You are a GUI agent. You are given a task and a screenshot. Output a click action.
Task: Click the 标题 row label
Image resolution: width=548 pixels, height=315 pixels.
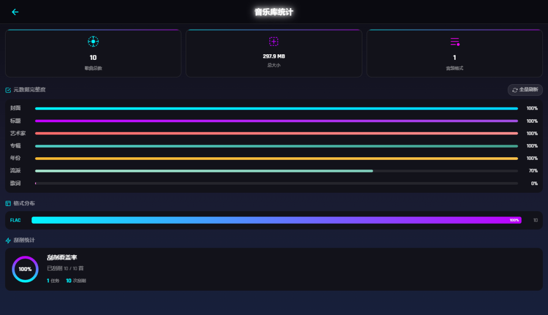(15, 121)
